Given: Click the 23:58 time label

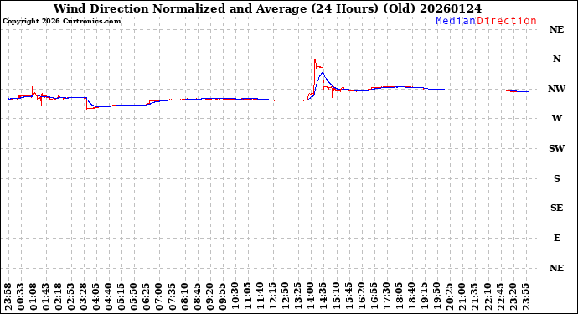Looking at the screenshot, I should [8, 297].
